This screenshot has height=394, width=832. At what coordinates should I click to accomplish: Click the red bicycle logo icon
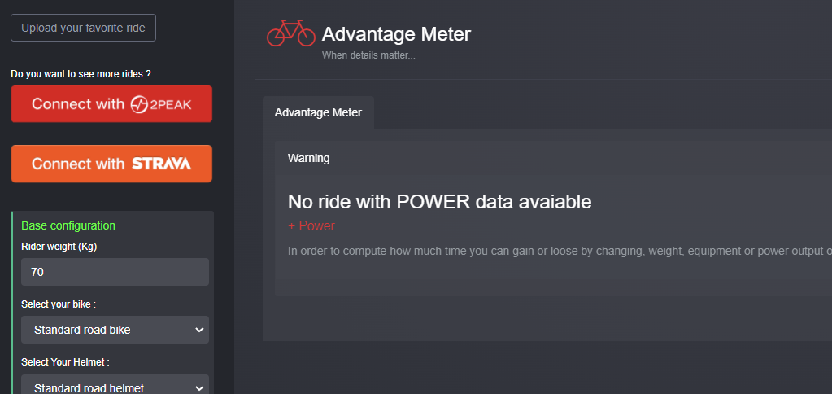click(x=291, y=33)
